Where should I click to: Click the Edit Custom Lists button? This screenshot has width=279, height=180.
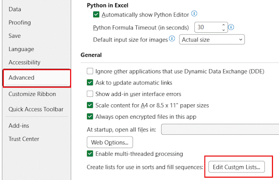pyautogui.click(x=236, y=167)
